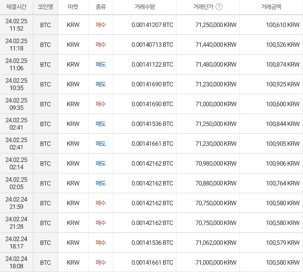Click unit price 70,880,000 KRW
303x272 pixels.
coord(216,183)
